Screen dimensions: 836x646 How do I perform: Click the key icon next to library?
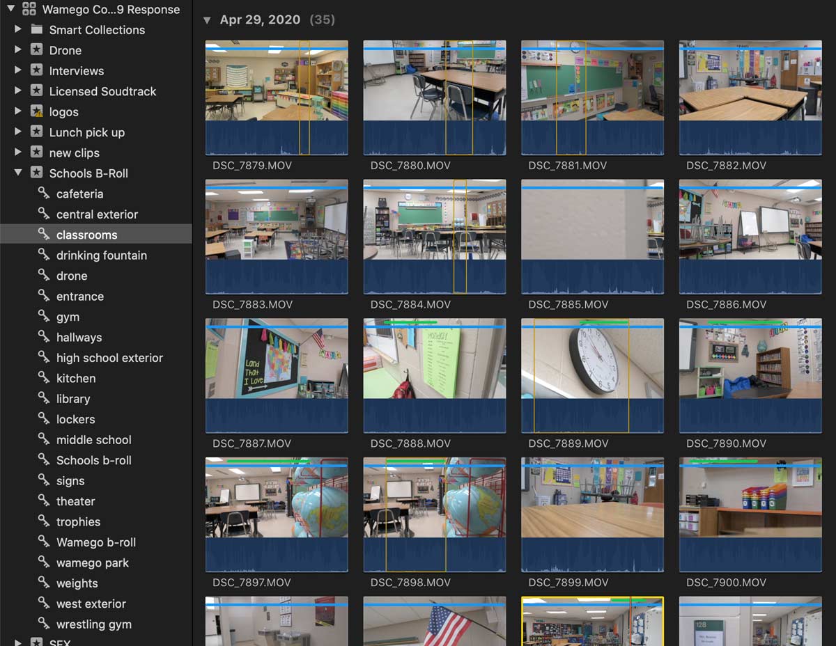[x=44, y=398]
